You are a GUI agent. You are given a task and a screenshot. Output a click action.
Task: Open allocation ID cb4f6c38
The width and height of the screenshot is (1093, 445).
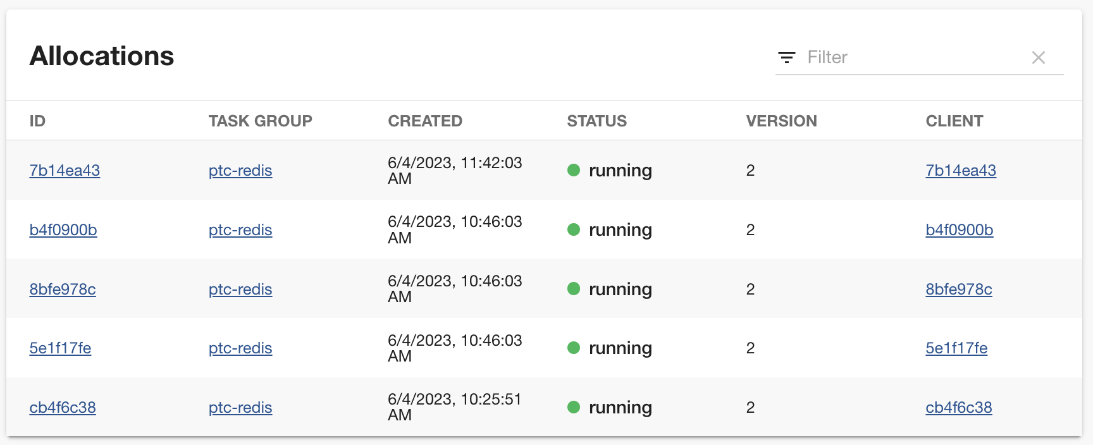pyautogui.click(x=63, y=408)
